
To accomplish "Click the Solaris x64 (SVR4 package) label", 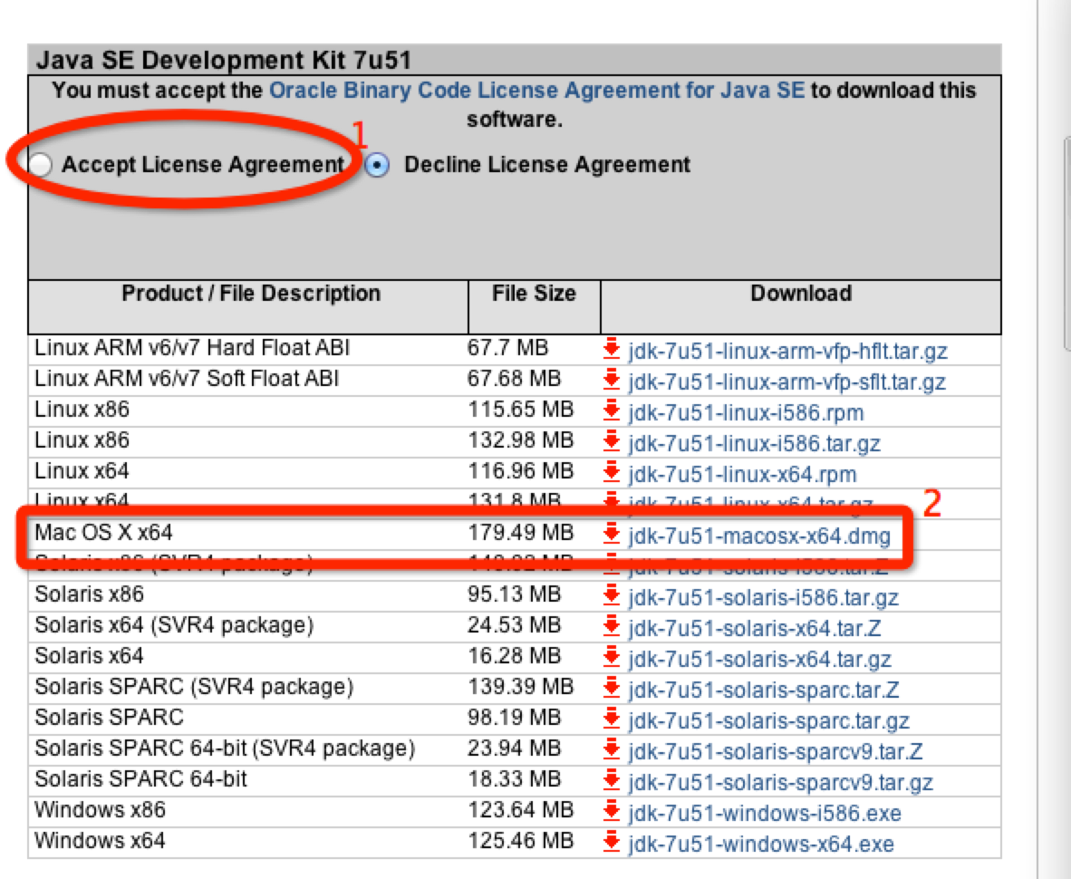I will point(174,625).
